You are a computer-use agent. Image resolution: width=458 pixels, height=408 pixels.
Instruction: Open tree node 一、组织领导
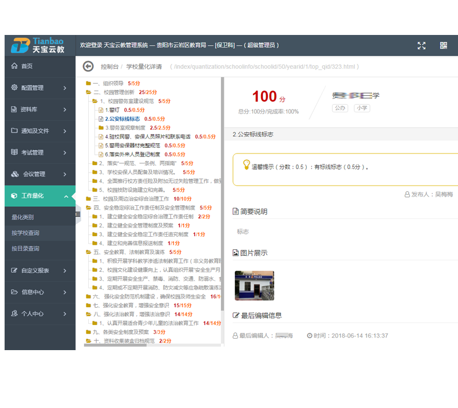[108, 83]
